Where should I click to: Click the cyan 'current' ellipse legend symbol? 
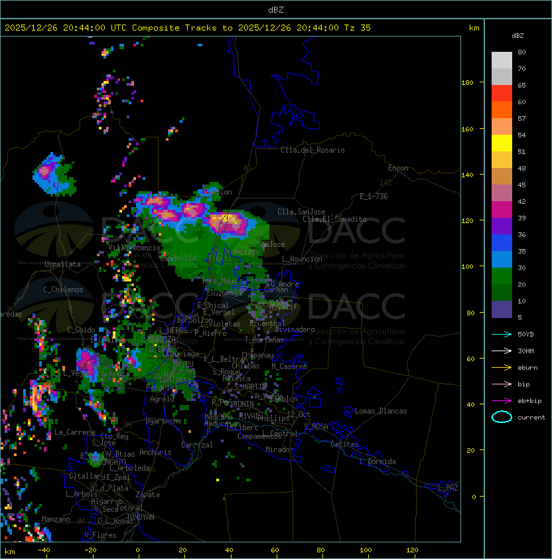(x=502, y=417)
